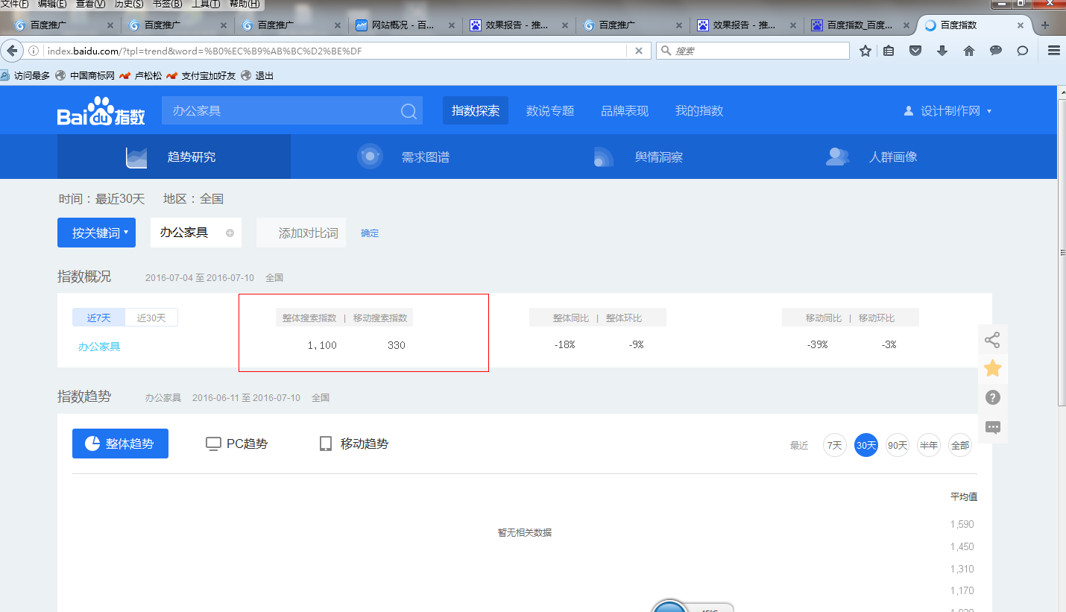
Task: Click the 确定 confirm link
Action: 370,233
